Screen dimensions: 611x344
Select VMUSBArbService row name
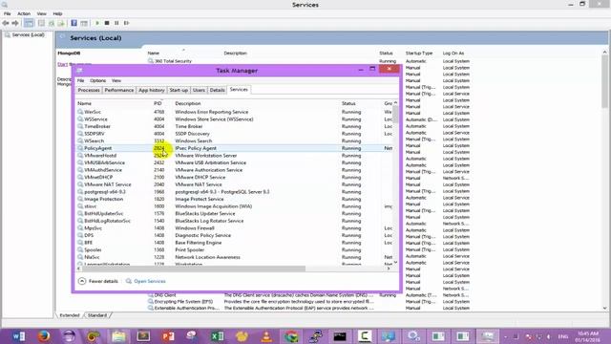[x=104, y=162]
